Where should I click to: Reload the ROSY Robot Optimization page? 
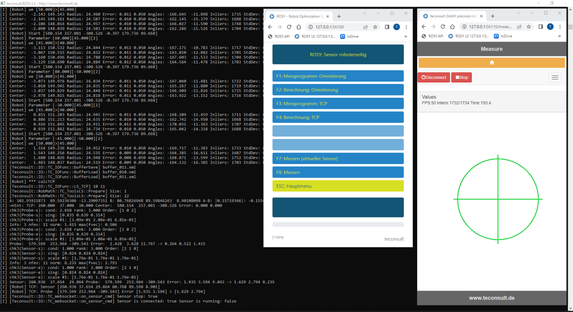pos(289,27)
